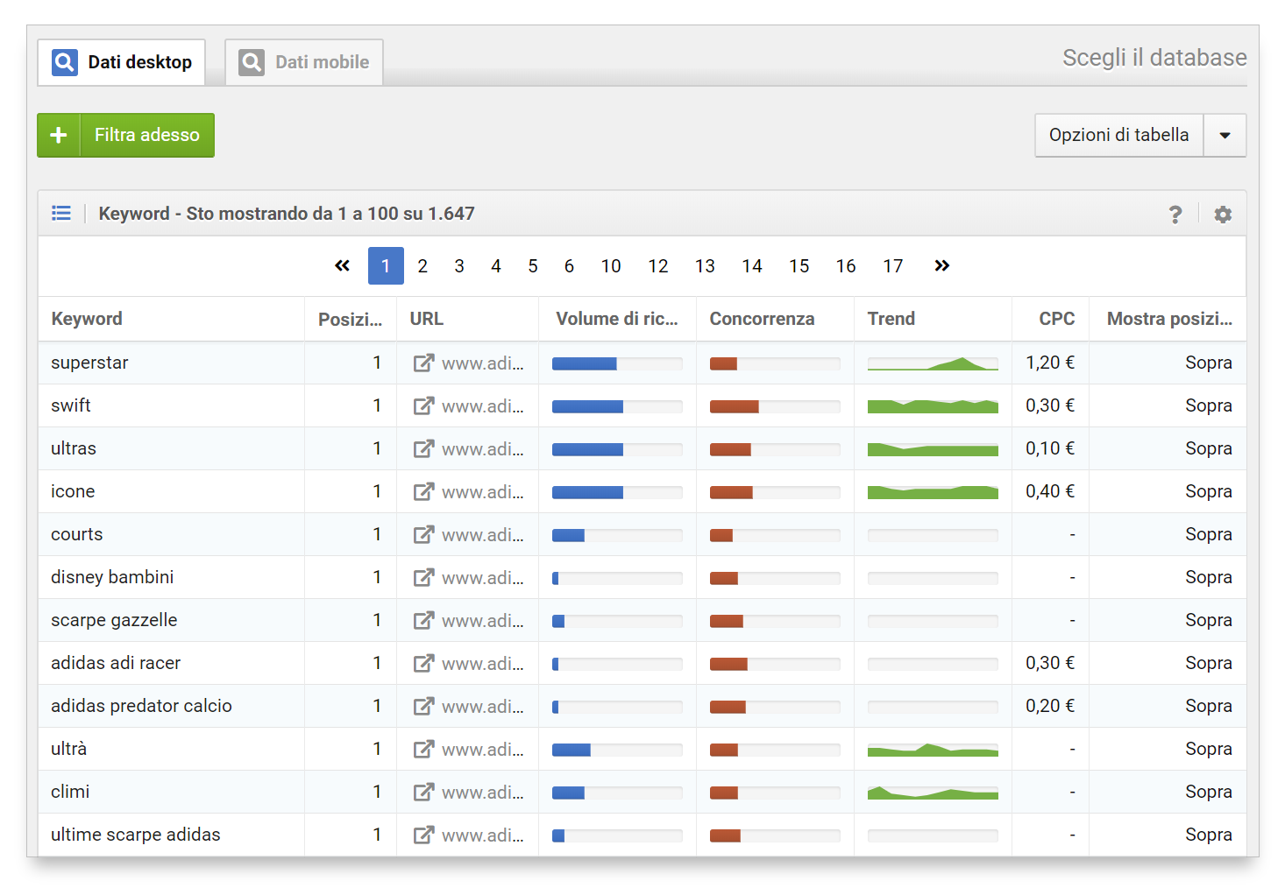Select the Dati desktop tab
Viewport: 1285px width, 888px height.
click(122, 62)
